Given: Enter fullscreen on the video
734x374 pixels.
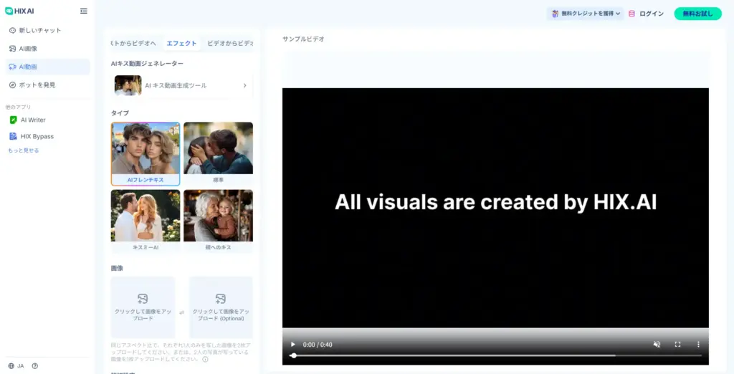Looking at the screenshot, I should tap(677, 345).
